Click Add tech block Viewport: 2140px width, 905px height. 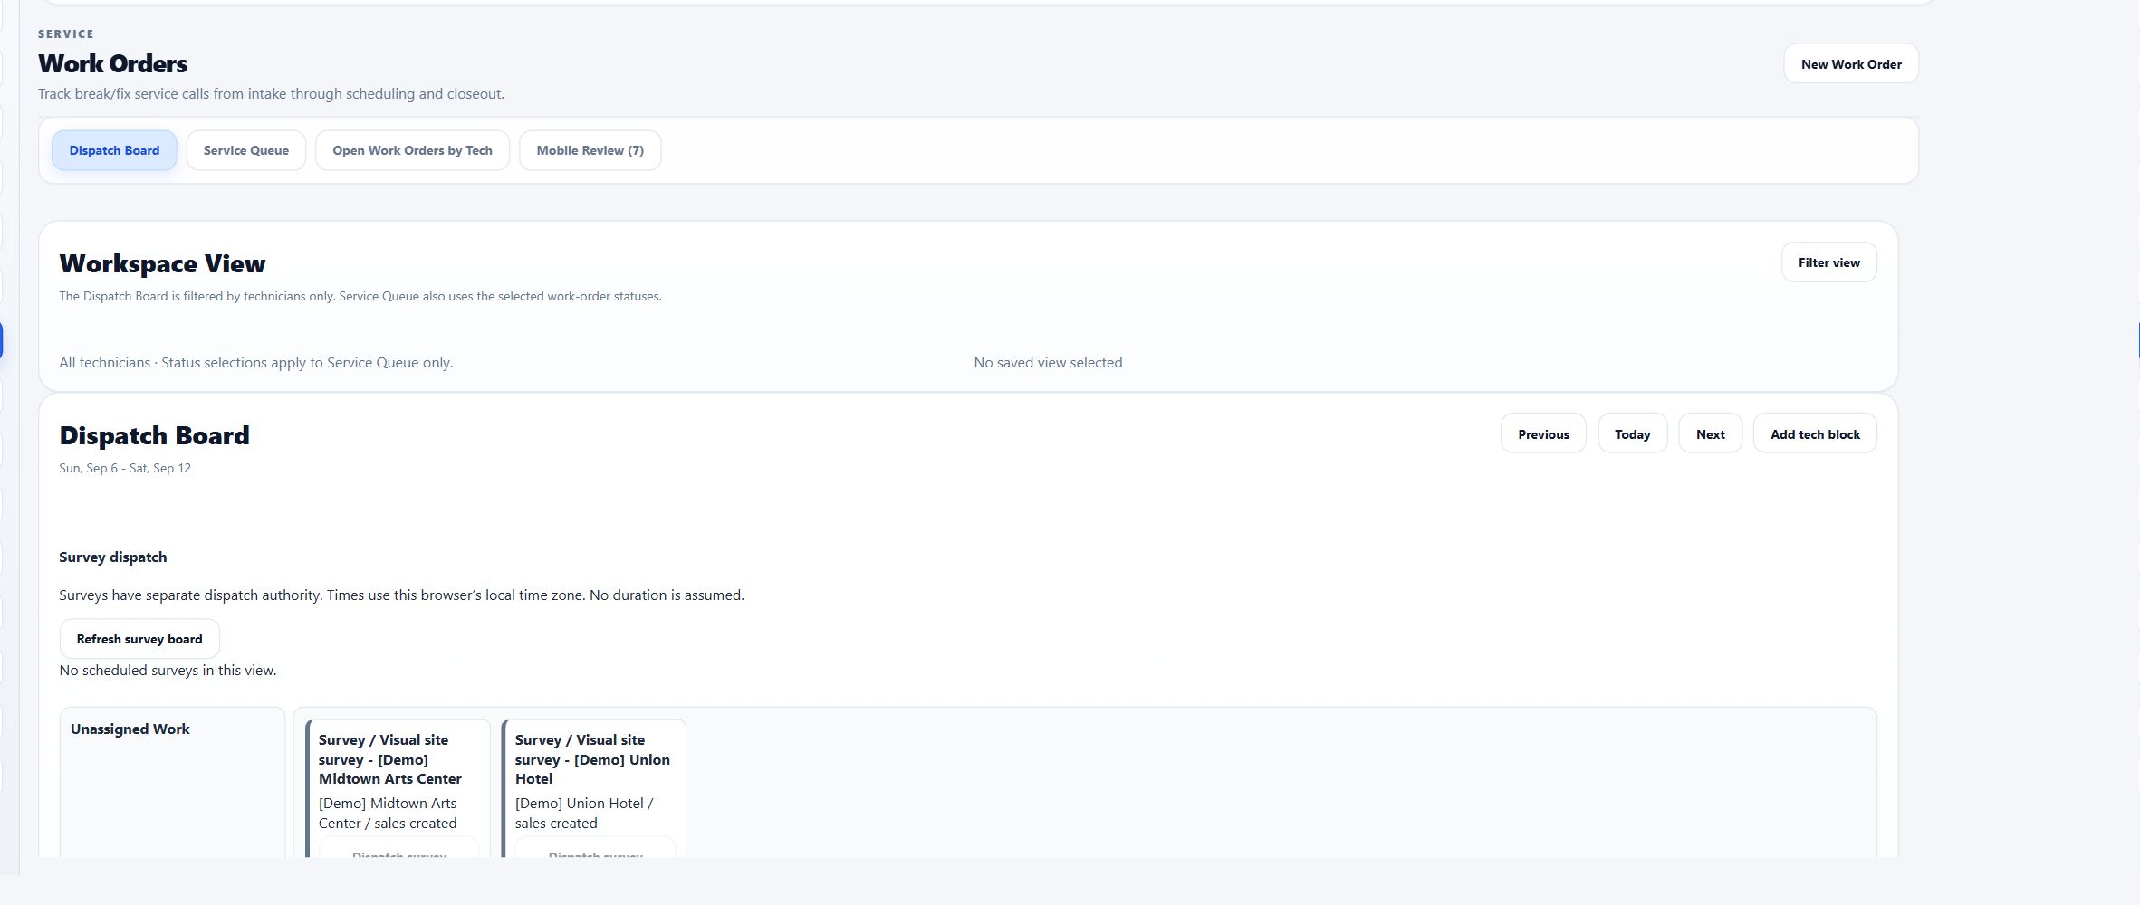point(1815,434)
